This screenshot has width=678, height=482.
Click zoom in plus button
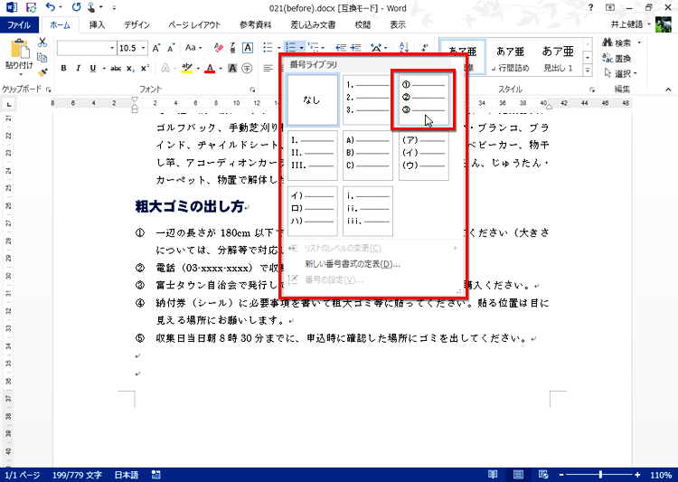tap(637, 475)
